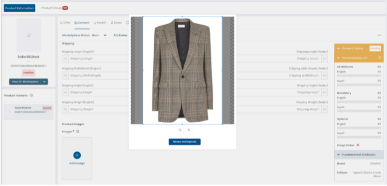The image size is (387, 186).
Task: Click the Inactive badge below product ID
Action: click(x=29, y=72)
